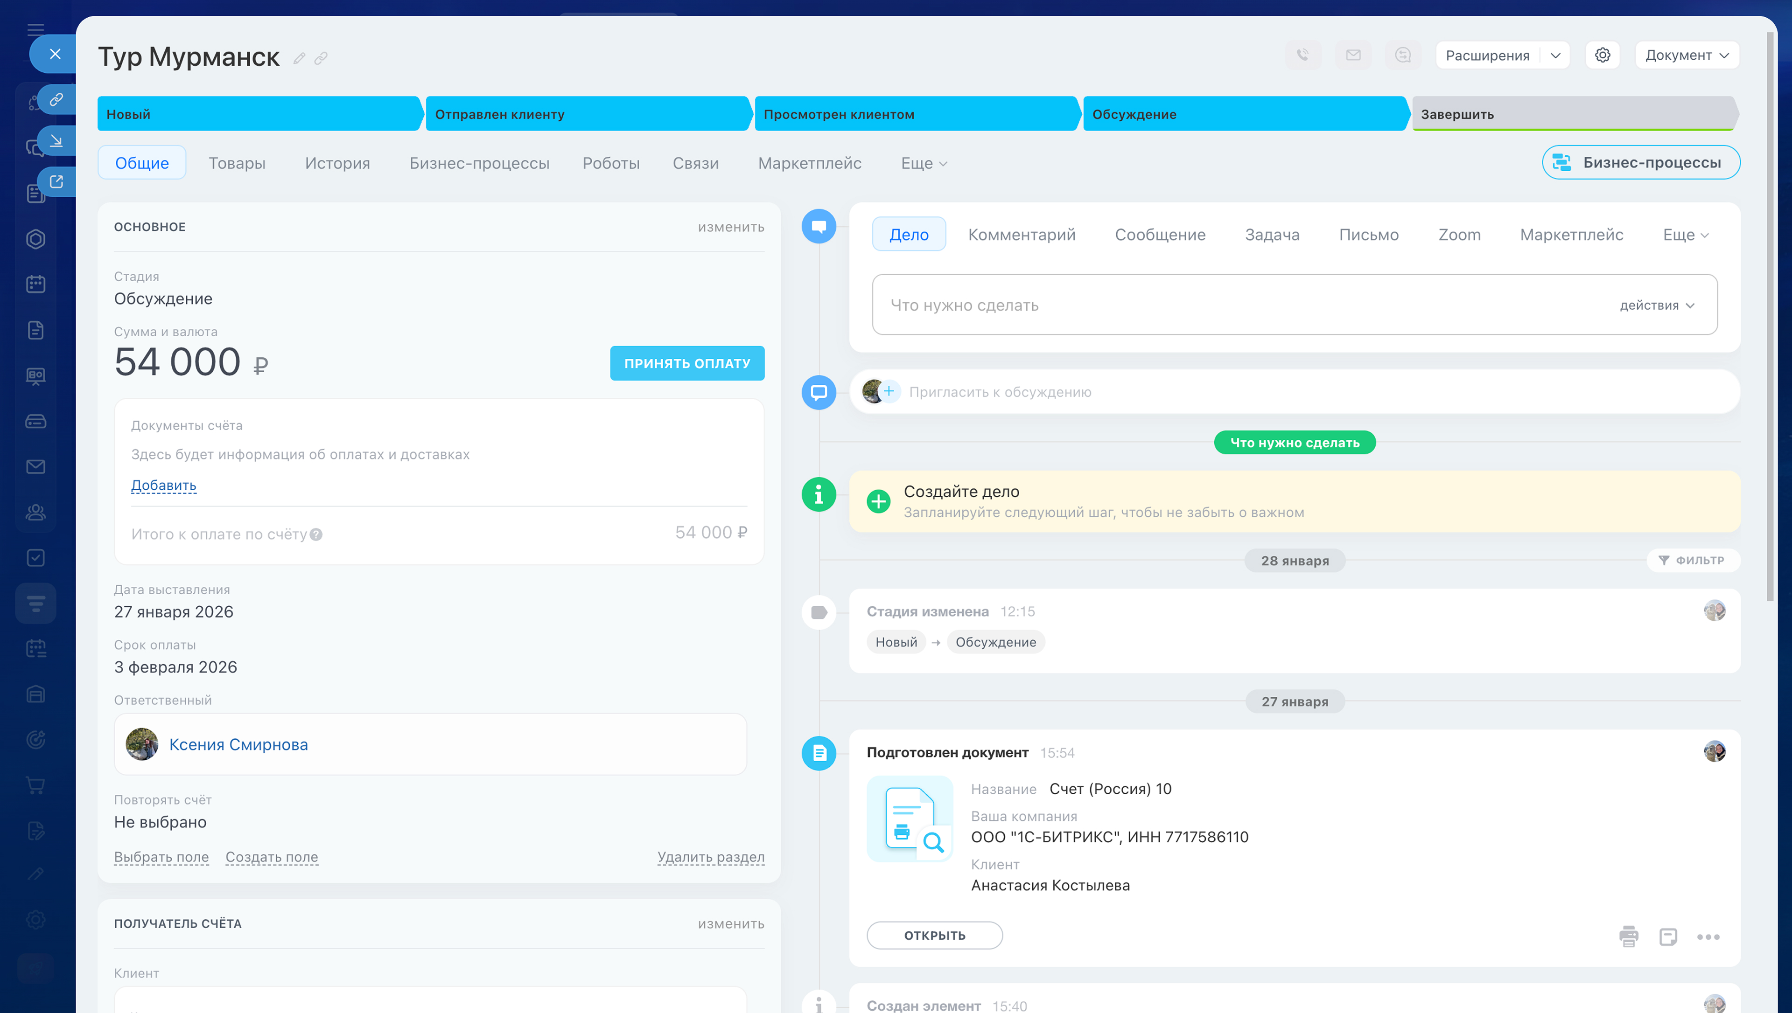Click the help question mark near Итого

(x=316, y=534)
